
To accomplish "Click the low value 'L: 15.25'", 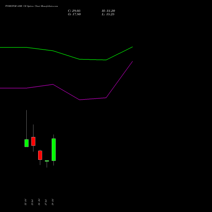I will click(x=108, y=14).
